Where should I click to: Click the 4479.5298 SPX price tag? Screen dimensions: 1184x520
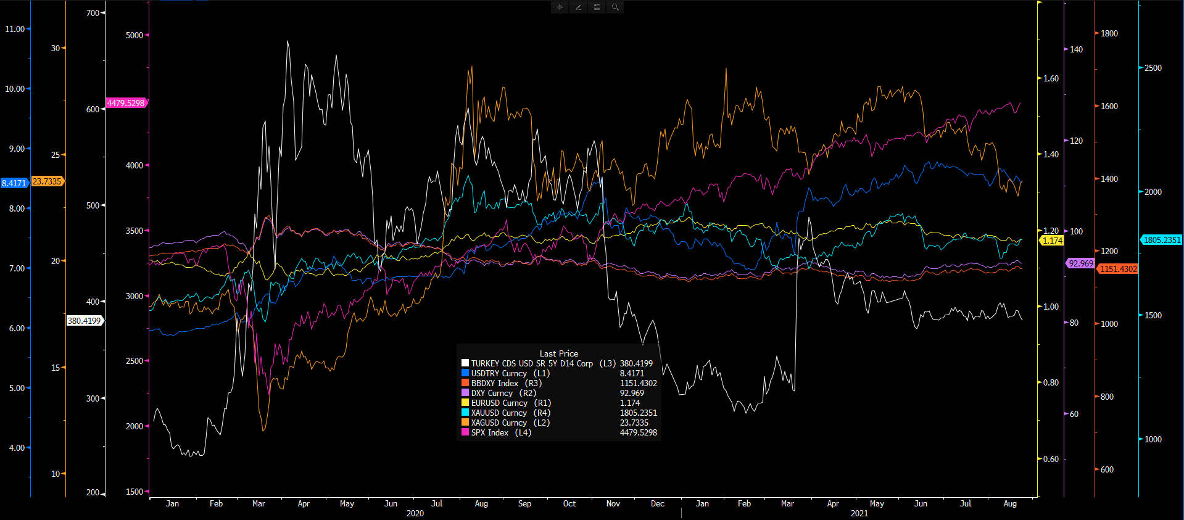click(x=126, y=103)
